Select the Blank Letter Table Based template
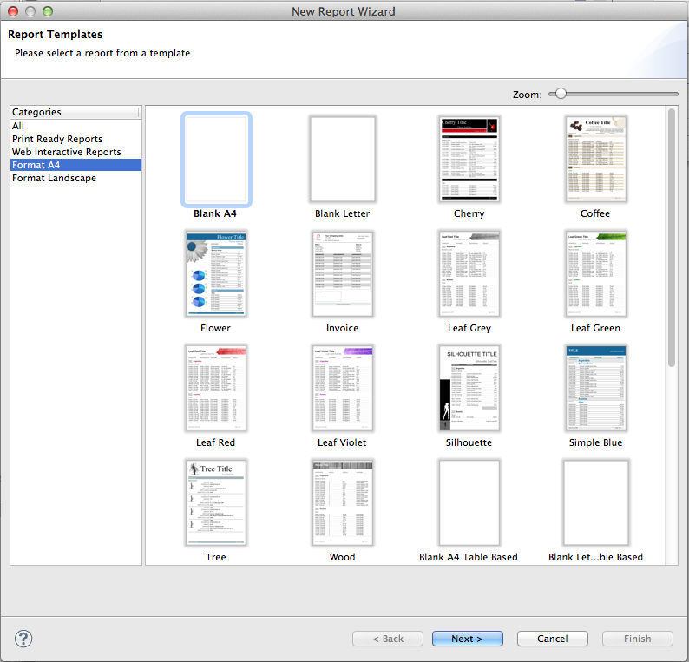Screen dimensions: 689x662 [595, 503]
